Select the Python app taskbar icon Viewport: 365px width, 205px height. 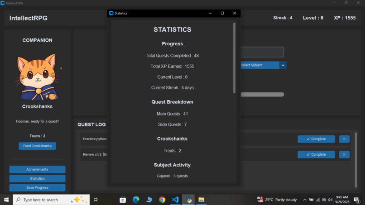pyautogui.click(x=188, y=200)
